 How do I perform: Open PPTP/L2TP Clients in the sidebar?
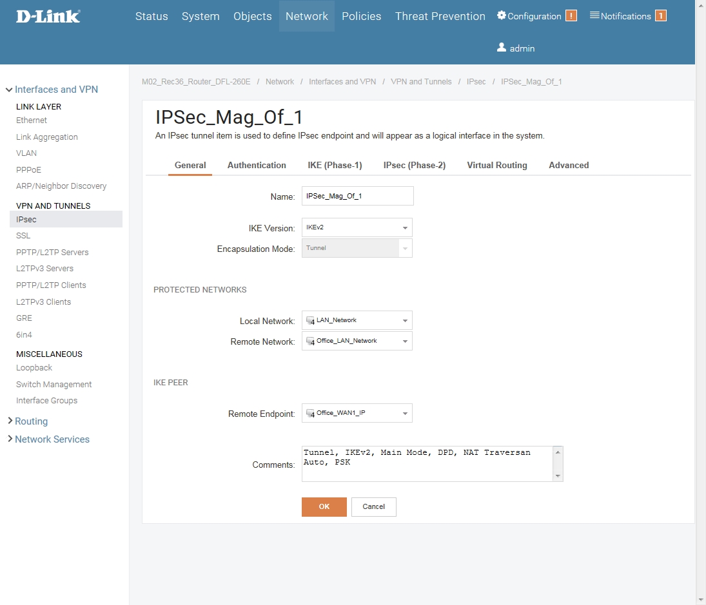(x=51, y=285)
